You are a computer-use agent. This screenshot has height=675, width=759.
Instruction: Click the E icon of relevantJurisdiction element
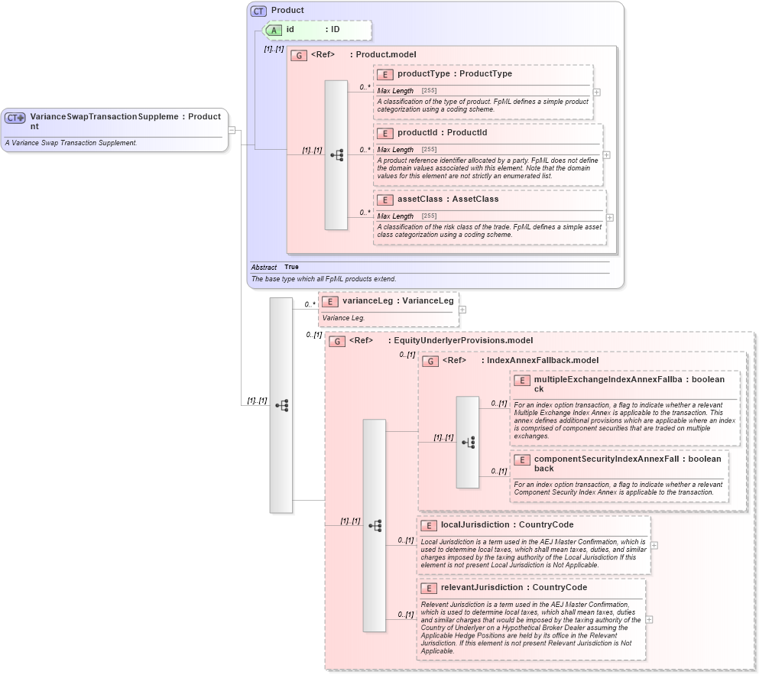(428, 588)
